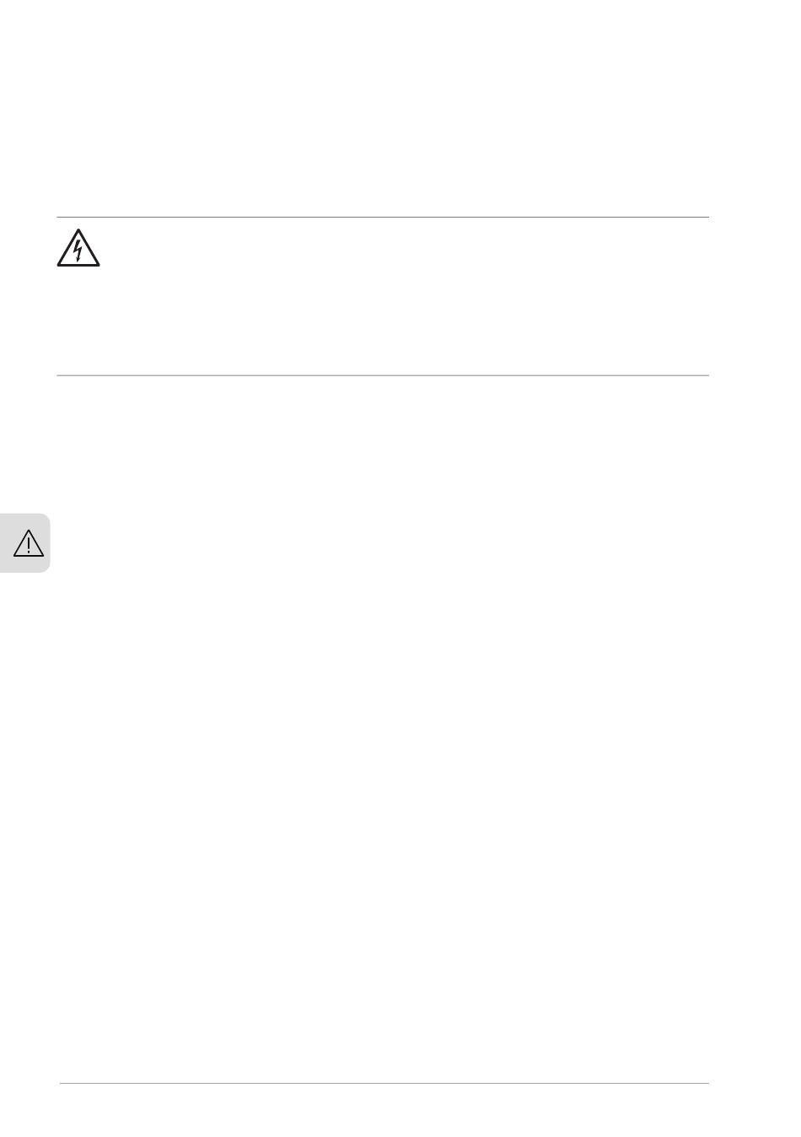Click the footer separator line at page bottom
Screen dimensions: 801x1137
pyautogui.click(x=383, y=1084)
